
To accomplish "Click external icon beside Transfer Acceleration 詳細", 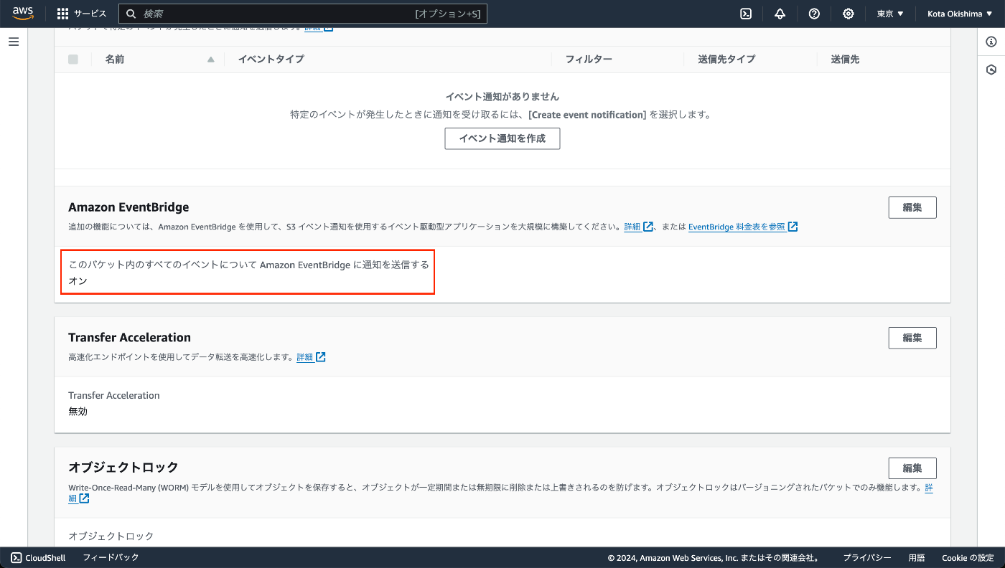I will tap(321, 357).
